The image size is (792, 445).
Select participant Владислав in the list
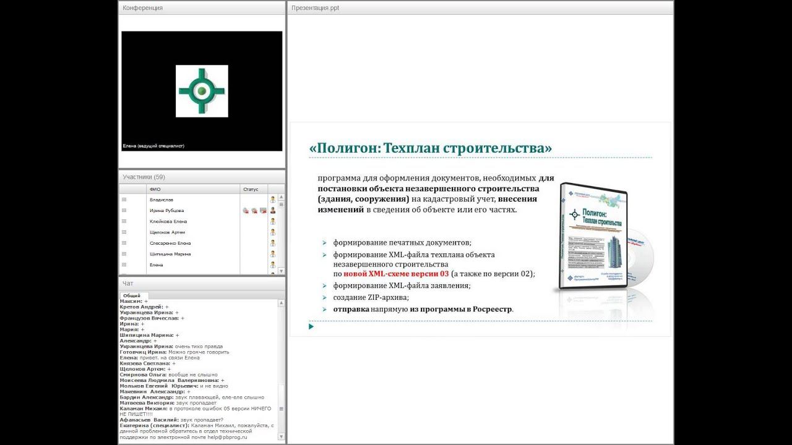pyautogui.click(x=161, y=200)
